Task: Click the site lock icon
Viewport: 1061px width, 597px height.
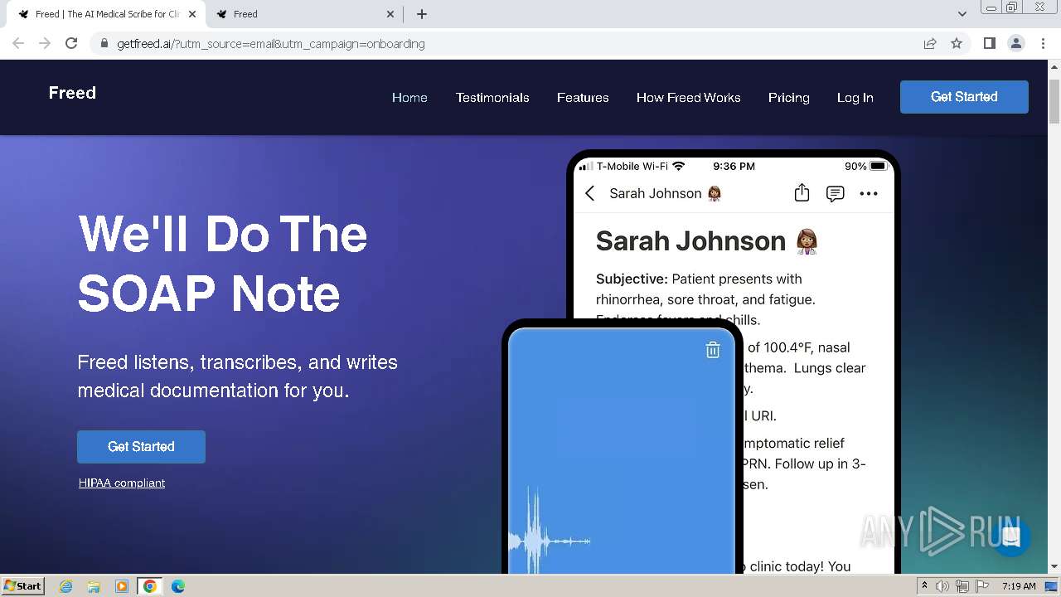Action: pos(104,43)
